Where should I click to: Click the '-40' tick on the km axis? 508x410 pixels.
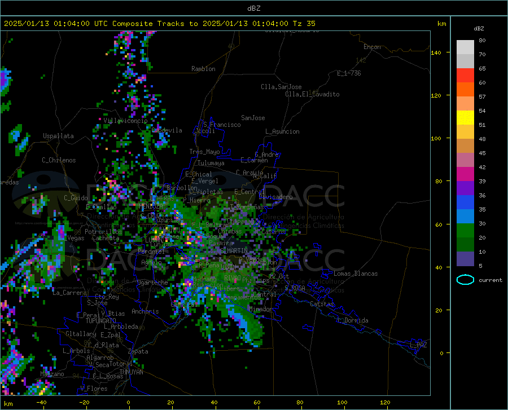tap(41, 402)
